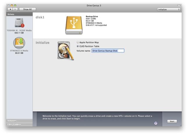Expand the Drives sidebar section

pyautogui.click(x=19, y=14)
